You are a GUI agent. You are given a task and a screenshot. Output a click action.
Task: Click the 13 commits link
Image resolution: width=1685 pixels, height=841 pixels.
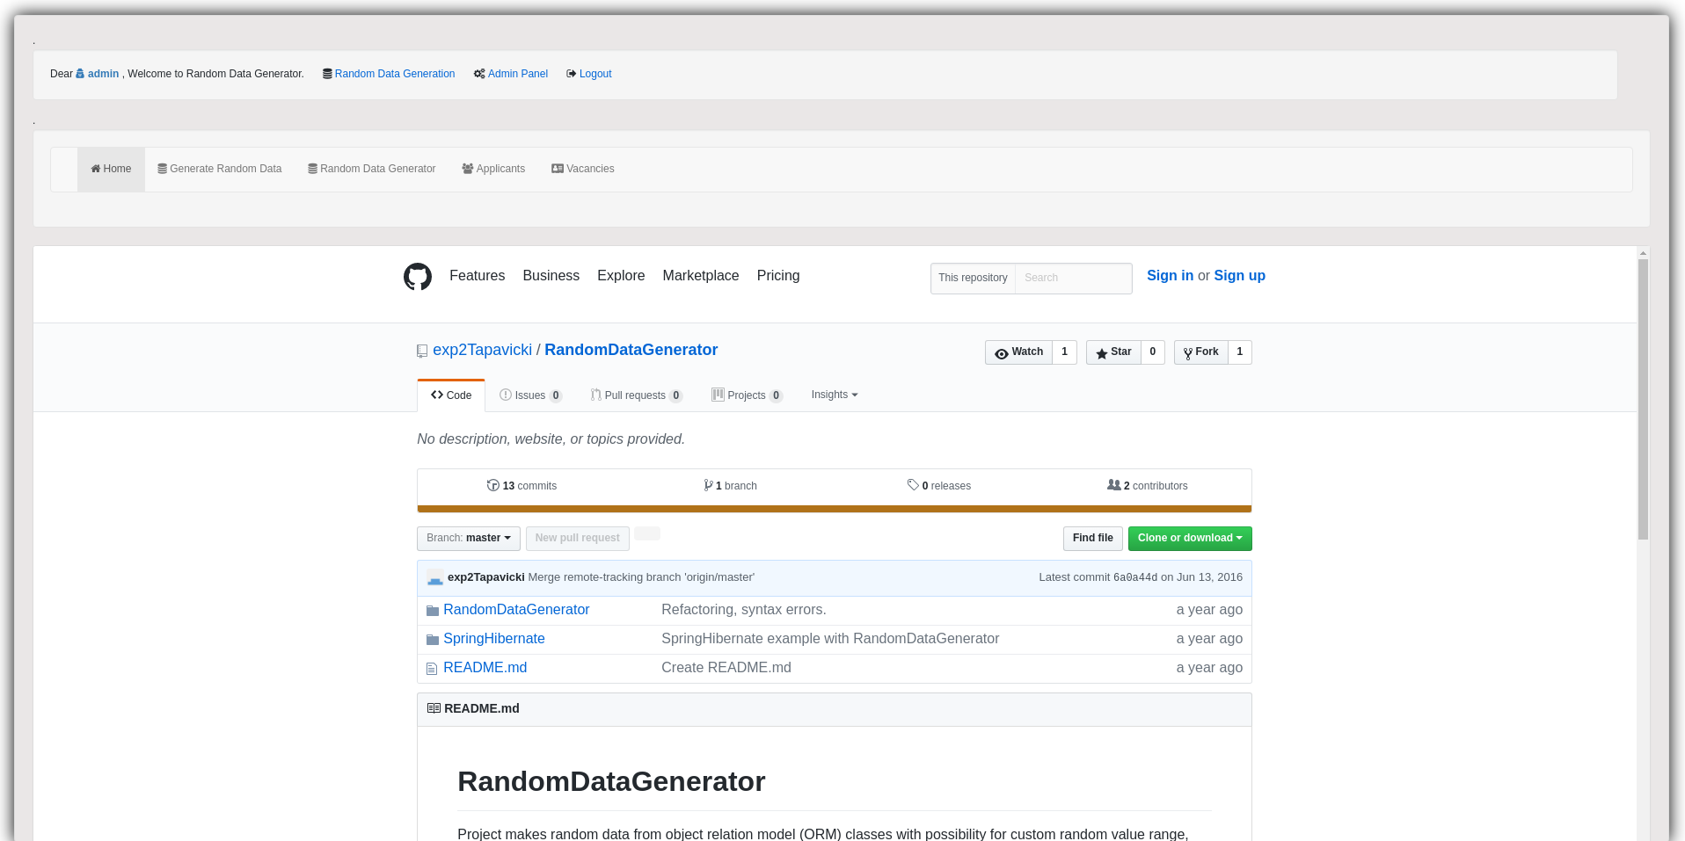(x=522, y=486)
